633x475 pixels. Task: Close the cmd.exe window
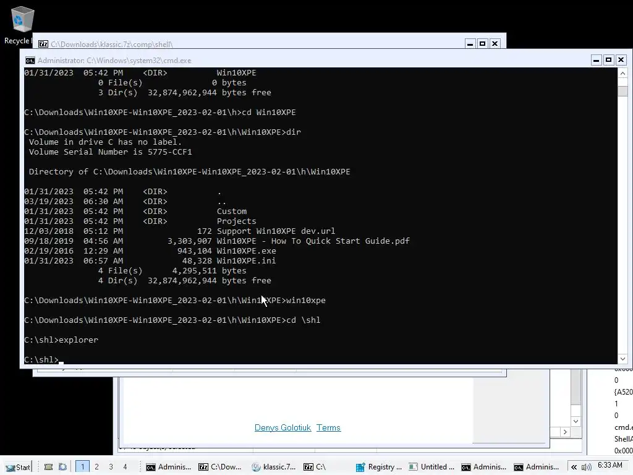(x=621, y=60)
